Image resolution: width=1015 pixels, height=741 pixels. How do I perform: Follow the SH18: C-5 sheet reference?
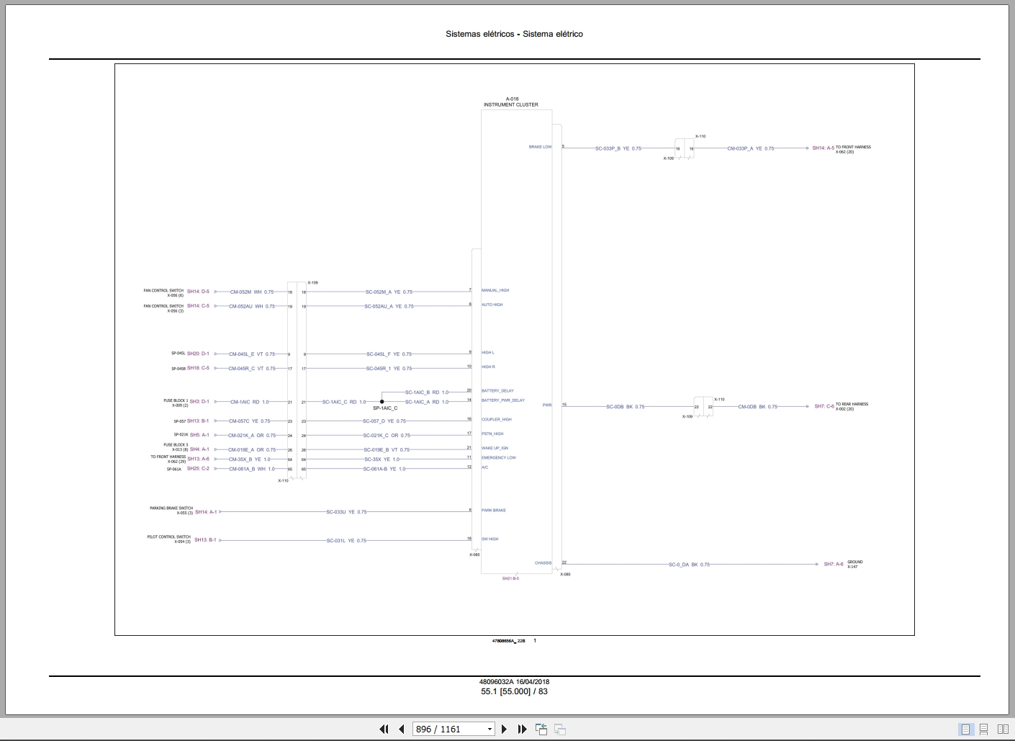point(198,368)
